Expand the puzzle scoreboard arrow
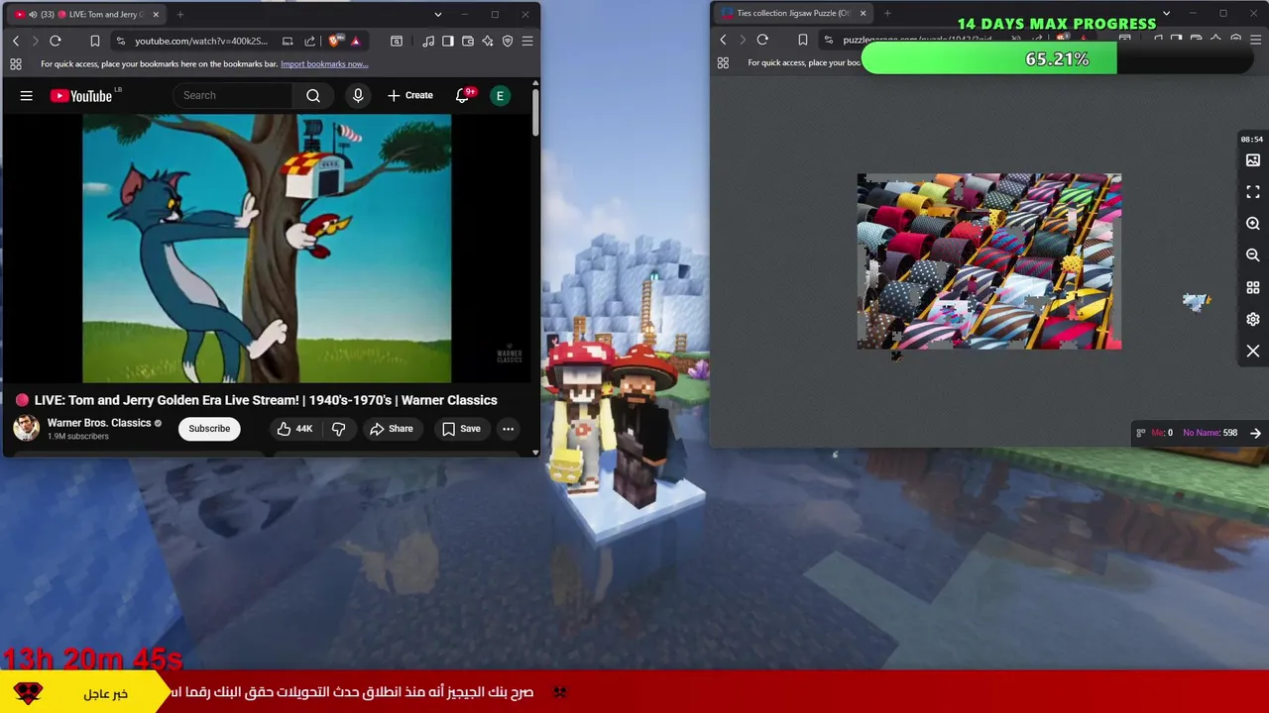 click(1255, 433)
